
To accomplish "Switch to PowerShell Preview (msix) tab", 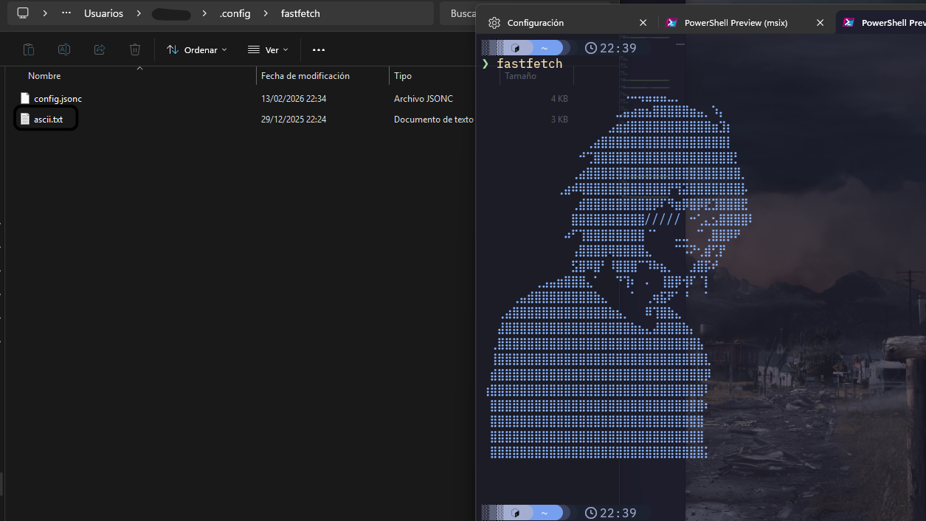I will coord(735,23).
